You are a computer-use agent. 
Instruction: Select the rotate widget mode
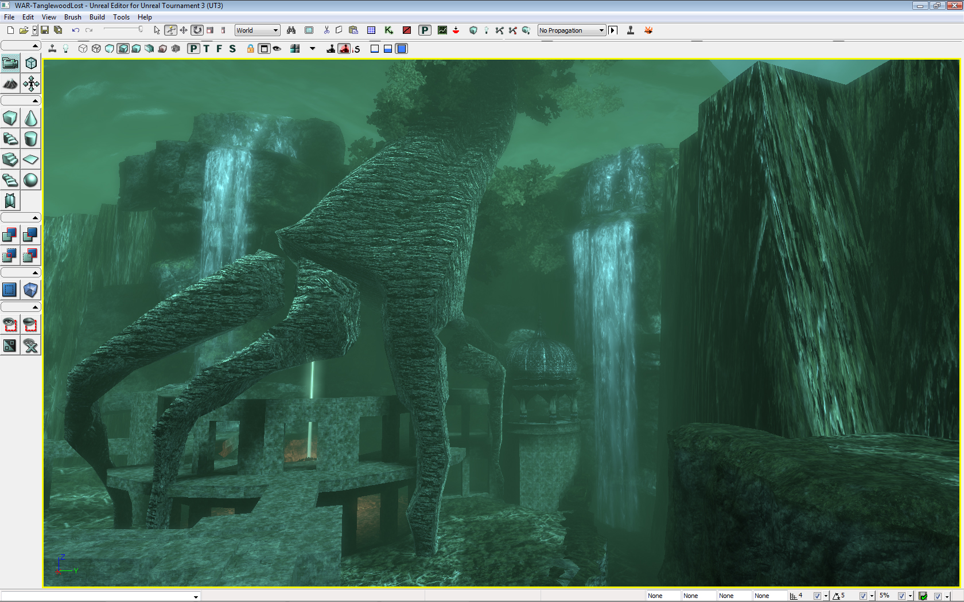coord(197,30)
